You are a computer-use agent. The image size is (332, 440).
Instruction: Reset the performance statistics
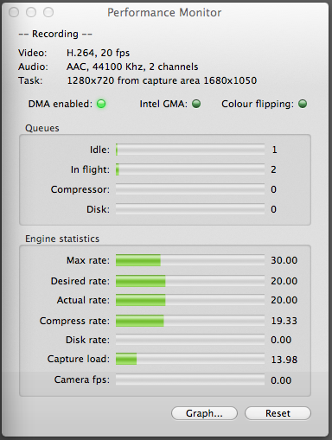(278, 413)
